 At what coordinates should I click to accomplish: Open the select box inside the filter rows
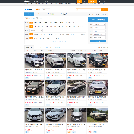[36, 31]
